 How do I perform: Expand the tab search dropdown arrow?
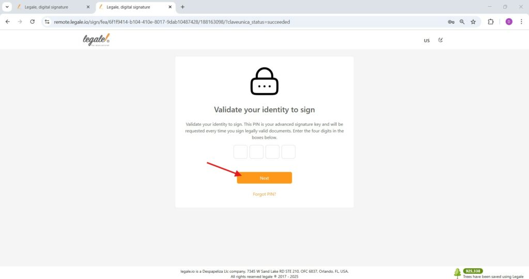click(x=7, y=7)
